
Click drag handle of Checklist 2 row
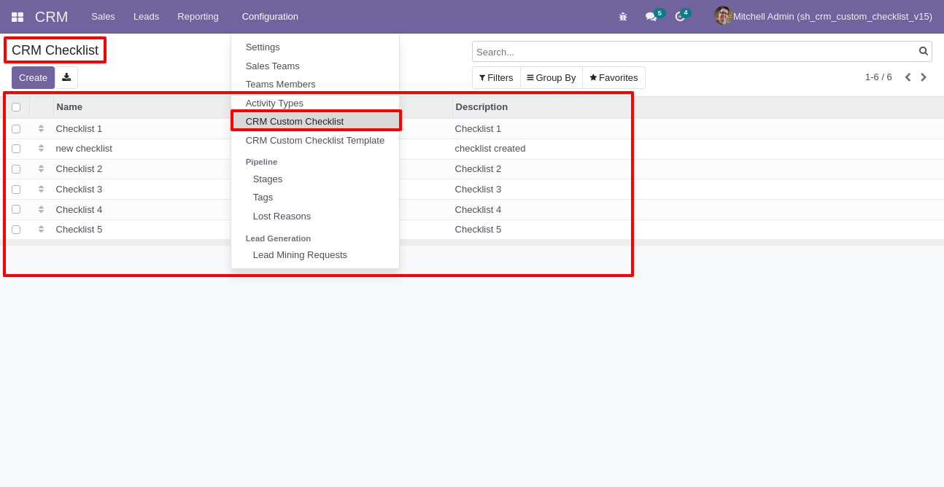[x=41, y=168]
